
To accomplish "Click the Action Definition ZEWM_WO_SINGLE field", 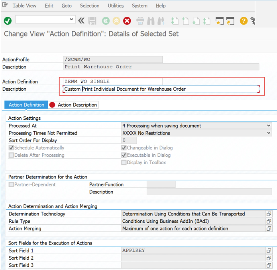I will pyautogui.click(x=113, y=82).
